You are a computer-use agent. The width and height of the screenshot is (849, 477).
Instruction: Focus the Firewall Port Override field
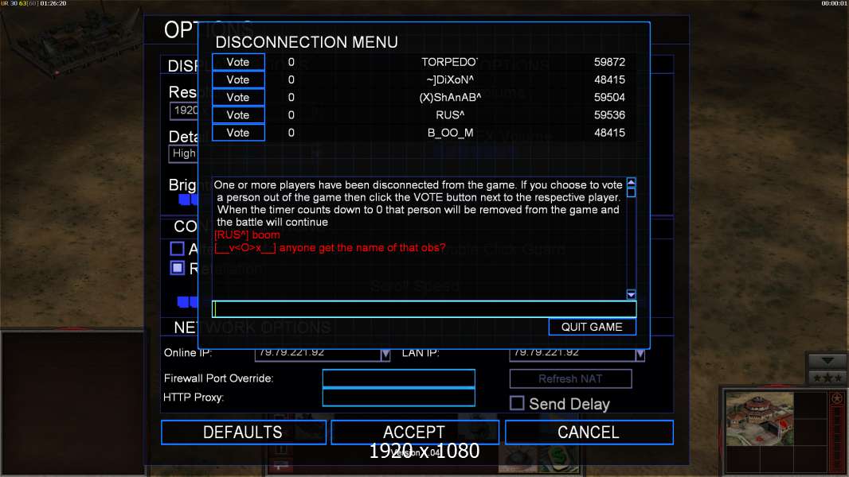point(398,378)
